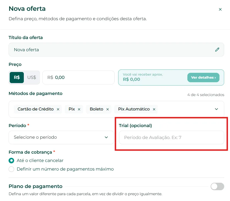Remove Pix Automático payment method

[154, 109]
